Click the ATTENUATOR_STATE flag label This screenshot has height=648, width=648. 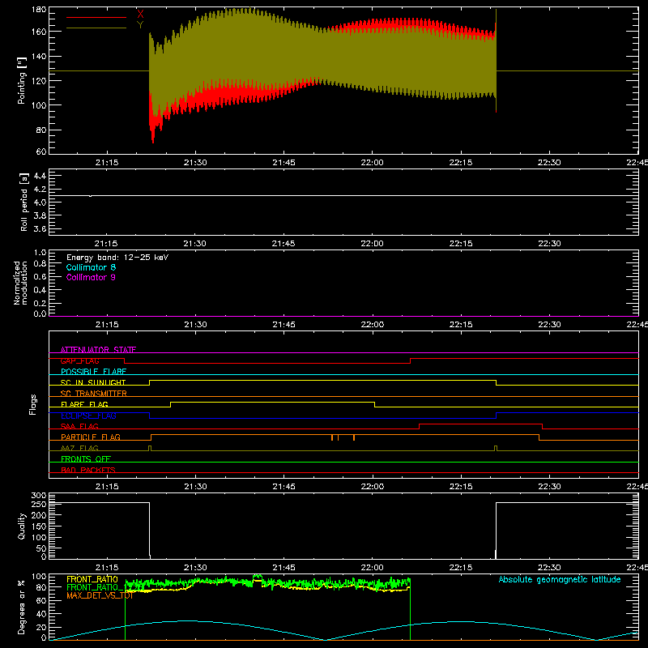coord(98,350)
